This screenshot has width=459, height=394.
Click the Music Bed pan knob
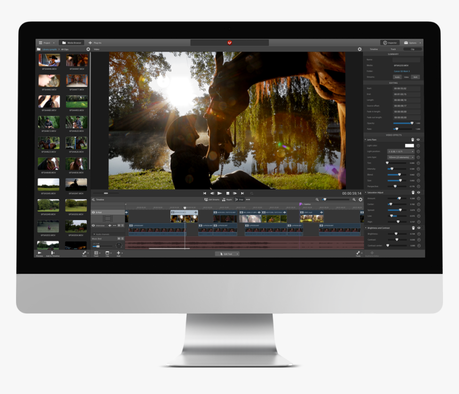click(119, 245)
